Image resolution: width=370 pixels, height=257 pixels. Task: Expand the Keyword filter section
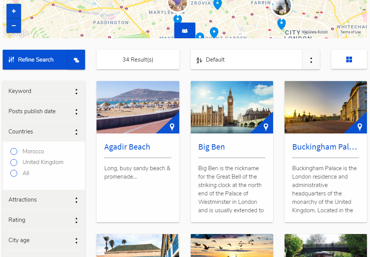pos(44,91)
